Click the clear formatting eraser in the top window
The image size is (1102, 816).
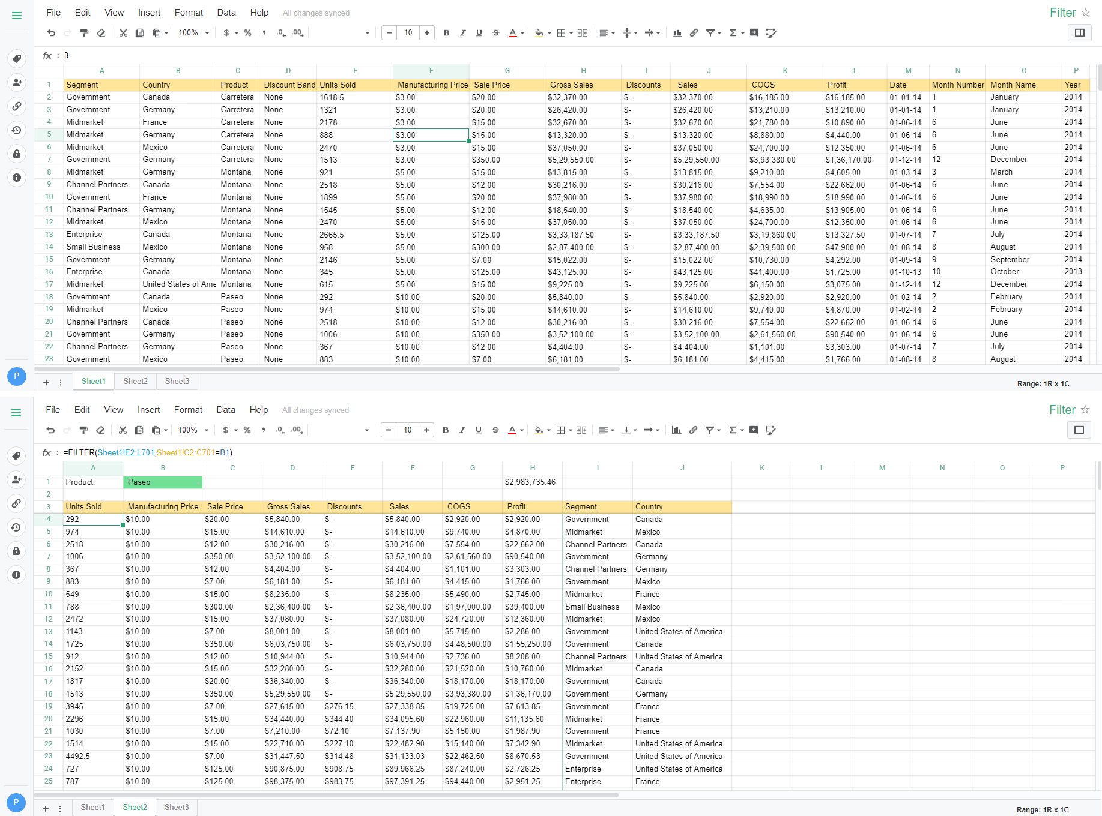coord(101,33)
